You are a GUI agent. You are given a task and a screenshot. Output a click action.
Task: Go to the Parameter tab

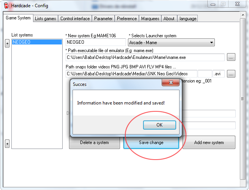click(103, 19)
